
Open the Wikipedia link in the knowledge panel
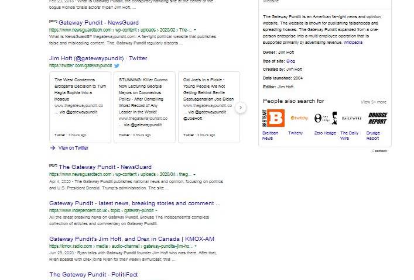(353, 43)
